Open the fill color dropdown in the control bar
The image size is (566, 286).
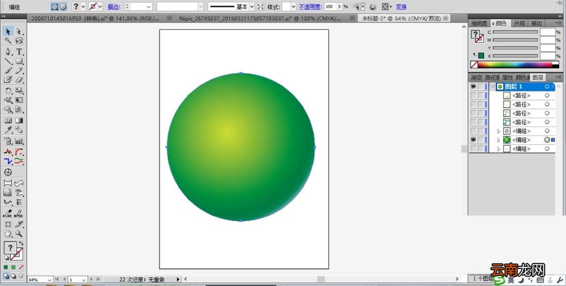[83, 6]
